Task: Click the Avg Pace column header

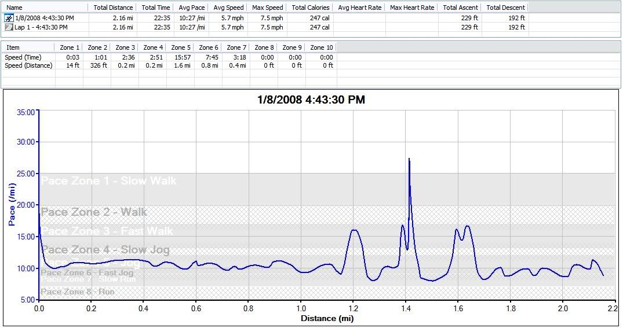Action: [x=191, y=8]
